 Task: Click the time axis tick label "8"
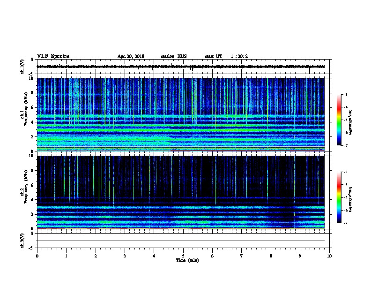pos(271,256)
